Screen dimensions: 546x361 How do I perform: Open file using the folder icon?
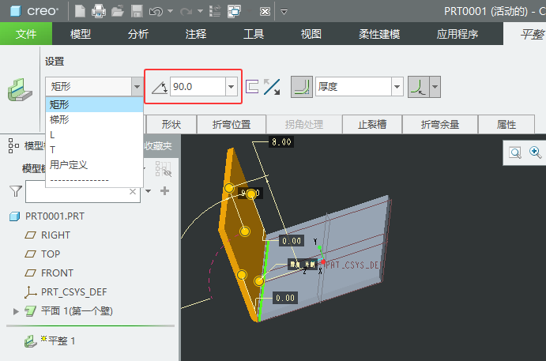click(118, 11)
